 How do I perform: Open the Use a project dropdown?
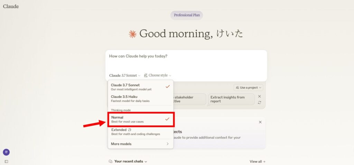click(248, 88)
